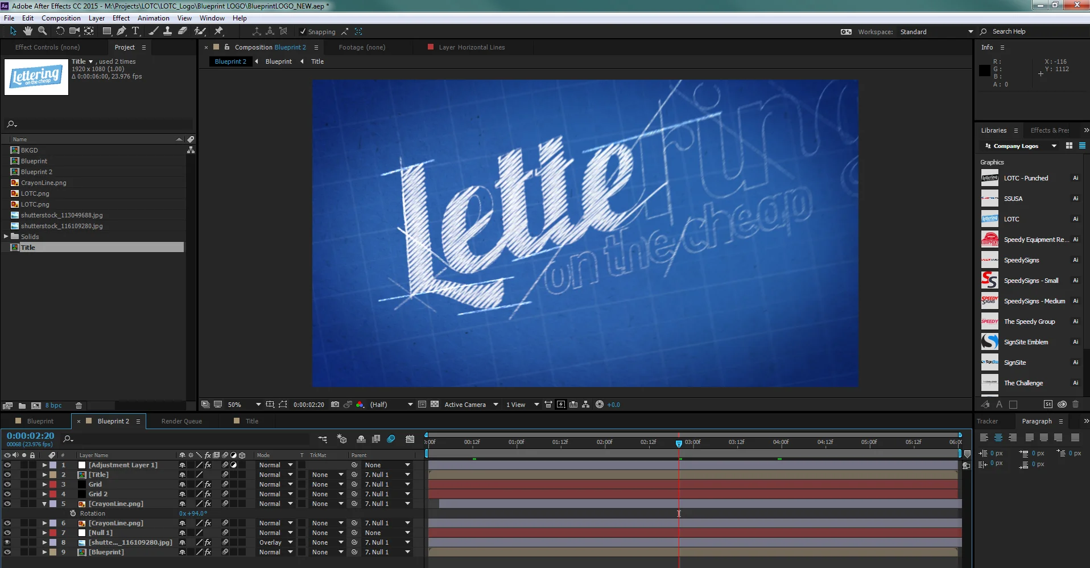Open the Composition menu
The width and height of the screenshot is (1090, 568).
[x=61, y=18]
